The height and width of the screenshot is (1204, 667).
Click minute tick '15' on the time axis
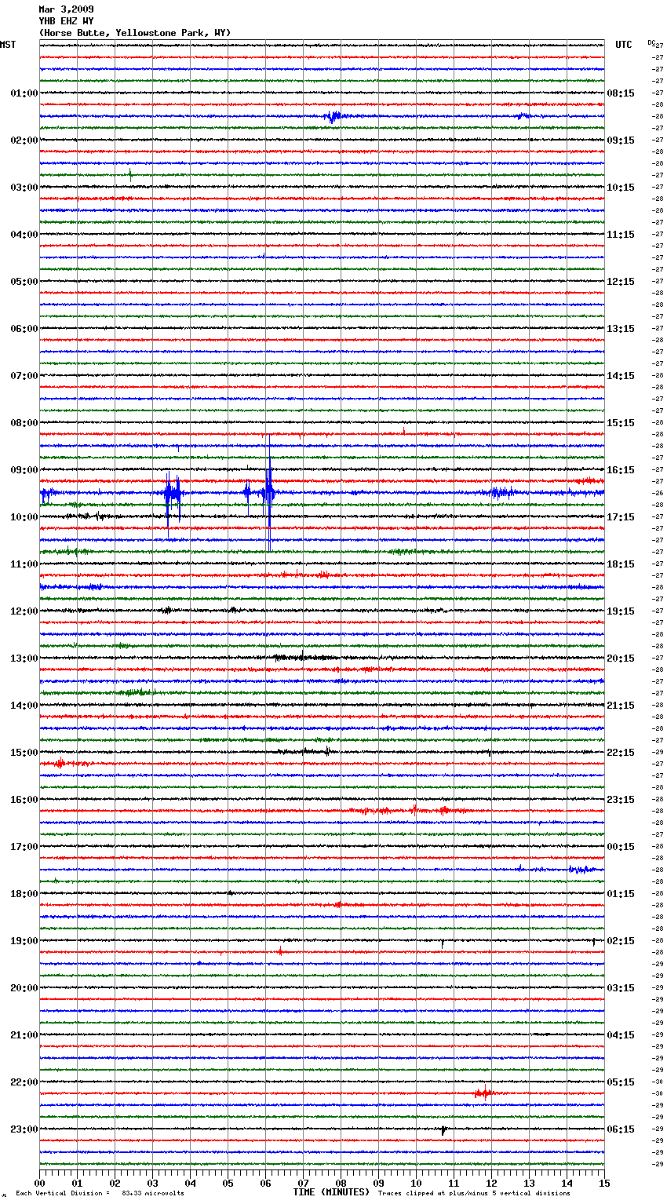click(604, 1183)
